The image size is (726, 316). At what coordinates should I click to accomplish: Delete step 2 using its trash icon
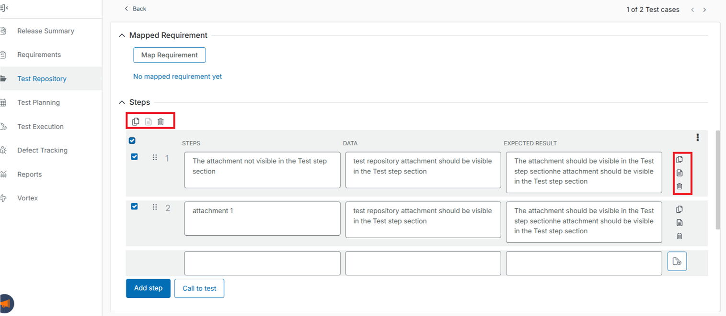(x=679, y=236)
